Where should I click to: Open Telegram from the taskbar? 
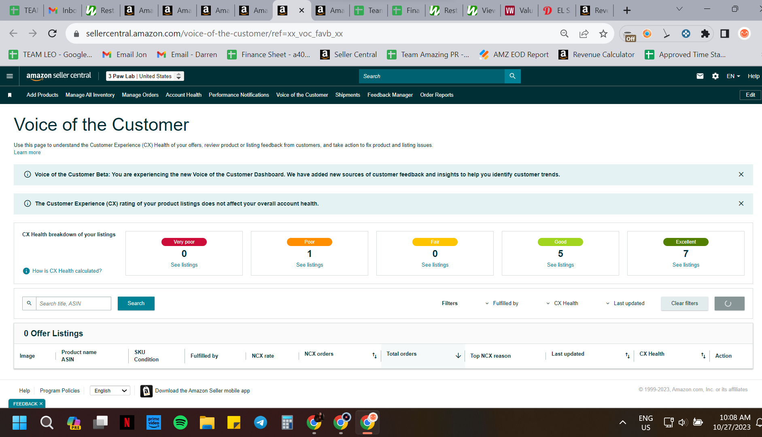[x=261, y=422]
